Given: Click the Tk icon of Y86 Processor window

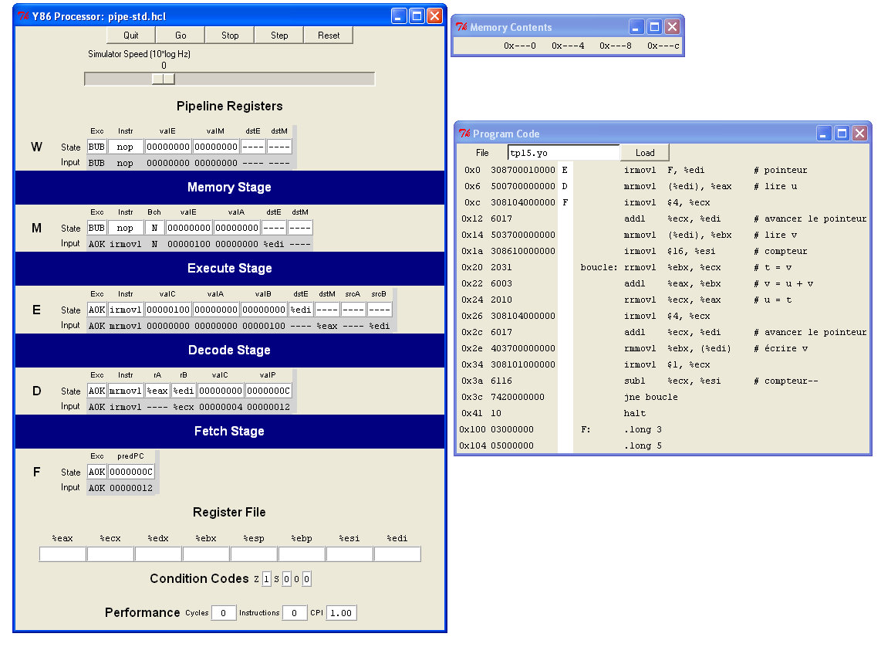Looking at the screenshot, I should (x=23, y=15).
